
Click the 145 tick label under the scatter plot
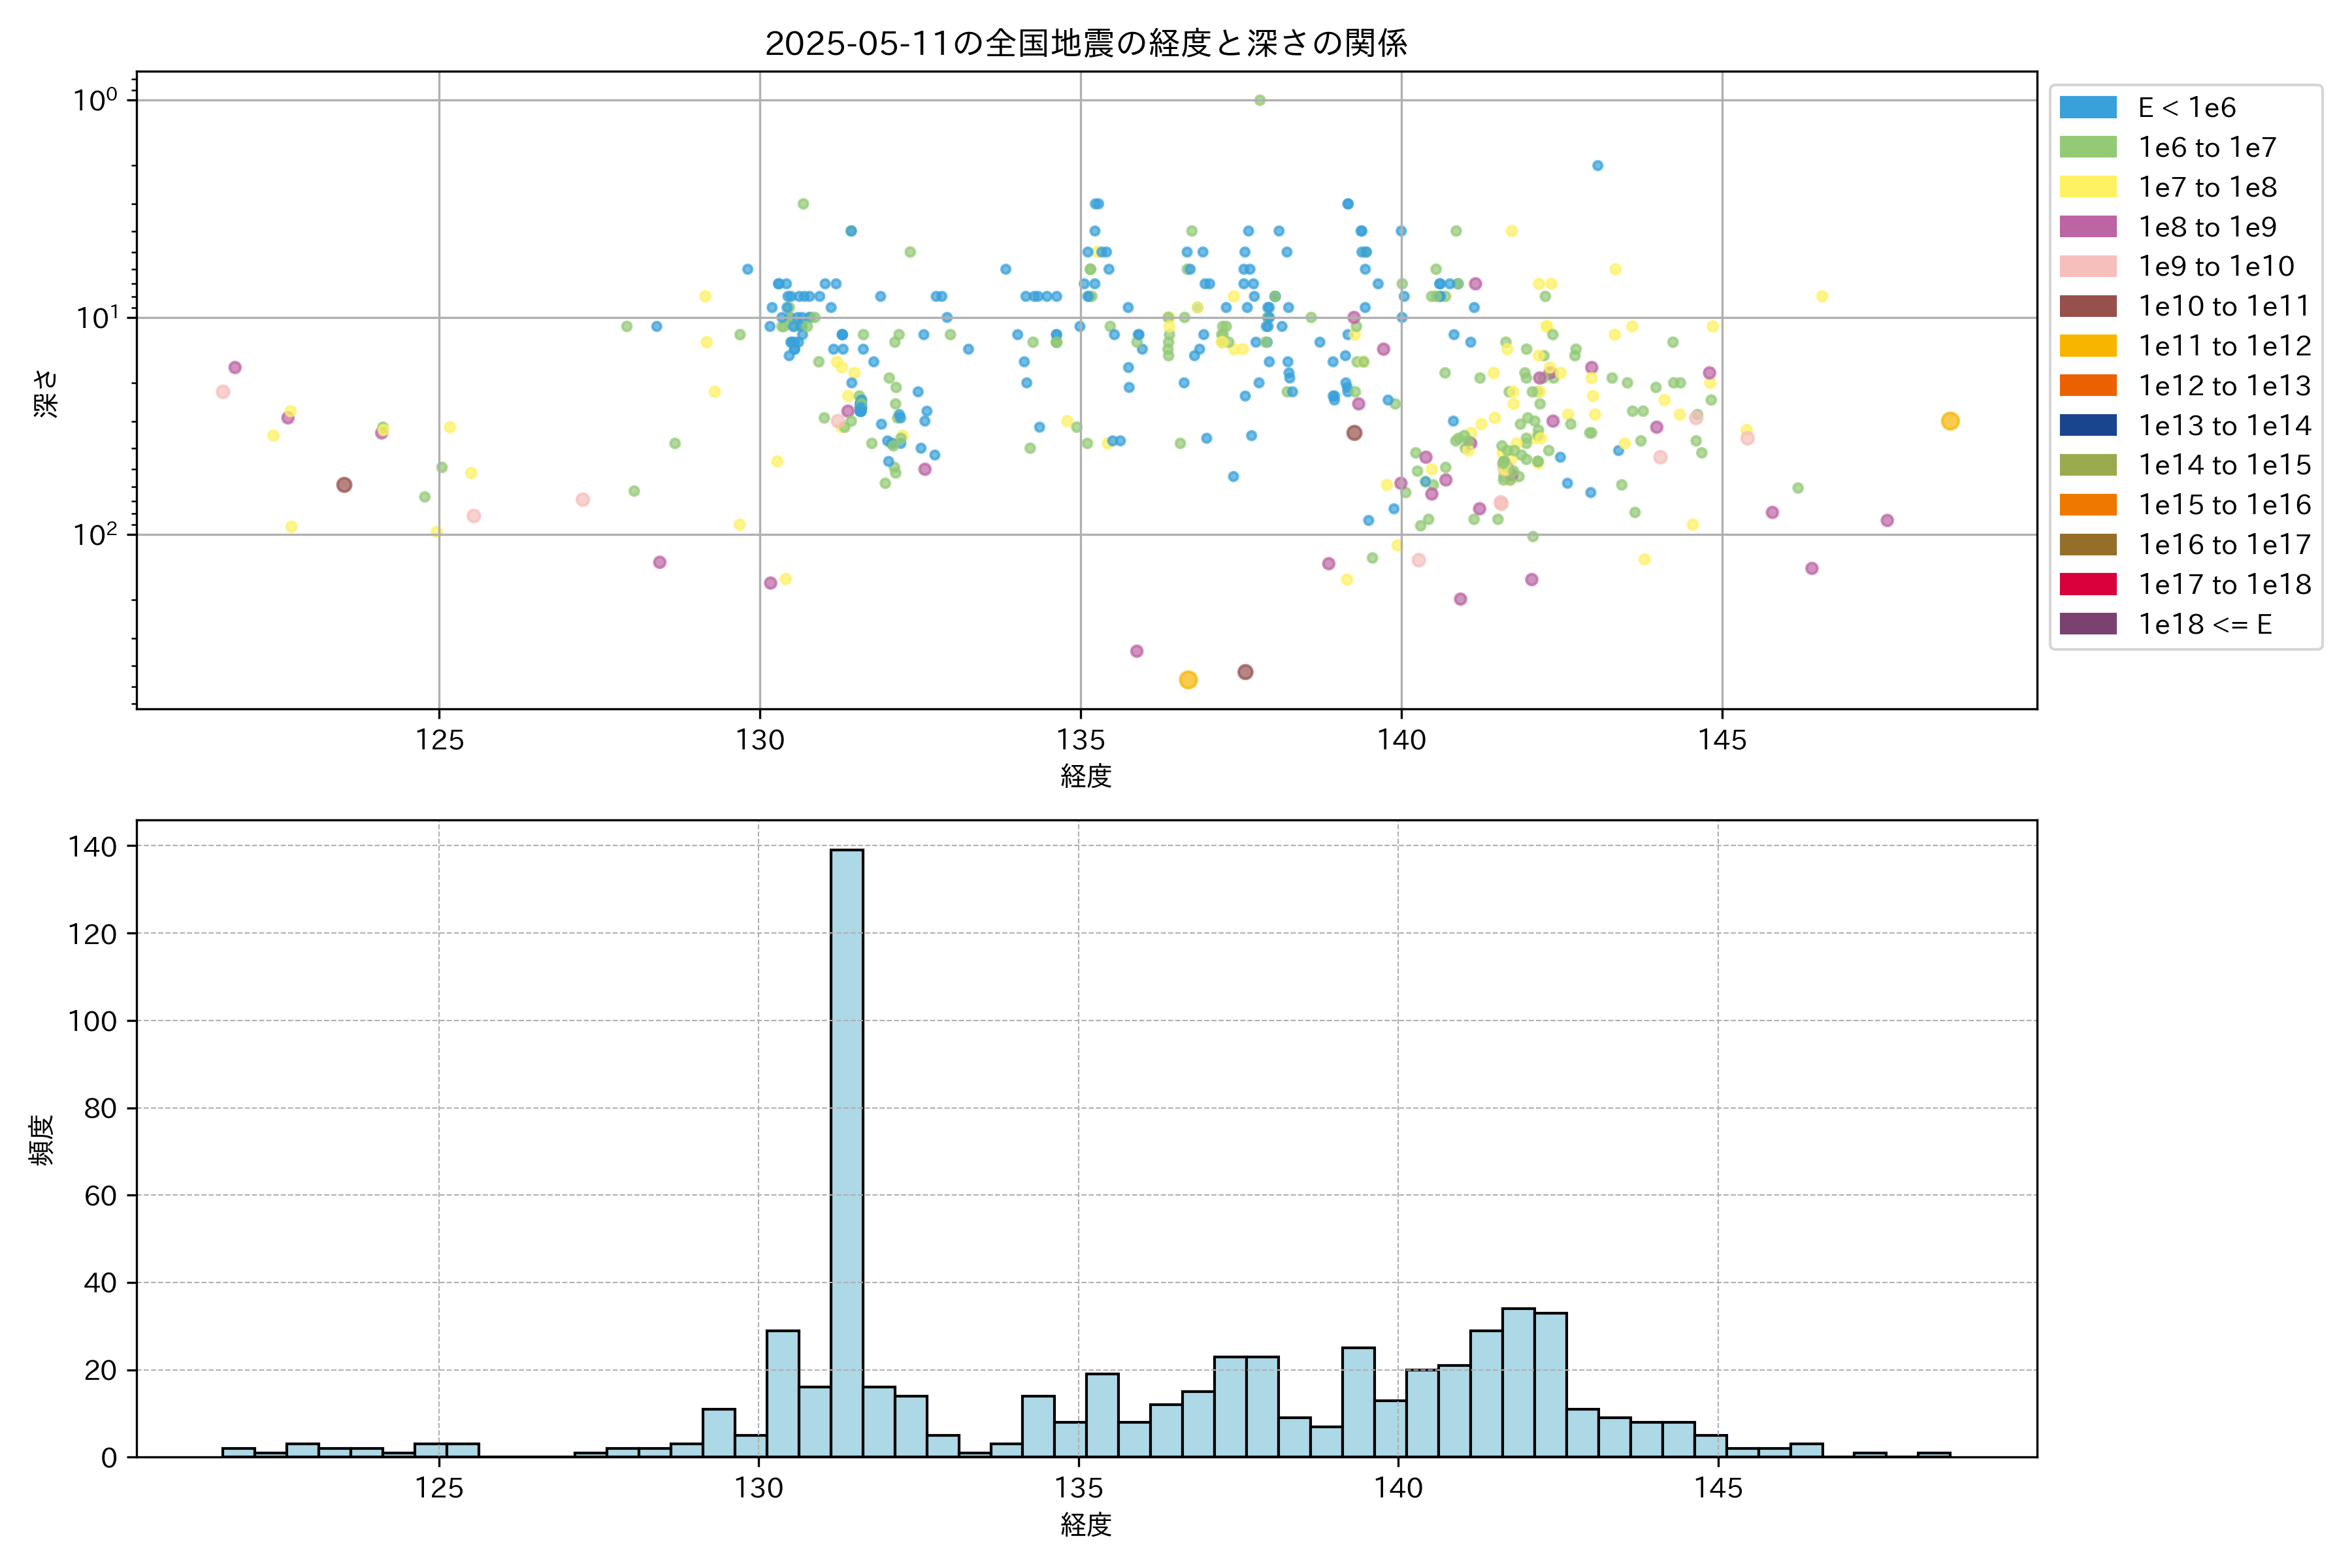tap(1721, 740)
